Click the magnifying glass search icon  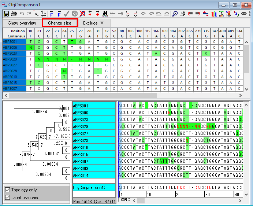[x=175, y=14]
